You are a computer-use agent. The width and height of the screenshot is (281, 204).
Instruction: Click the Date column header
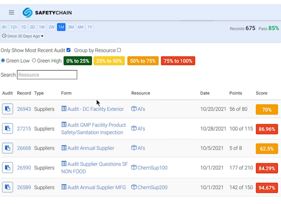coord(205,93)
